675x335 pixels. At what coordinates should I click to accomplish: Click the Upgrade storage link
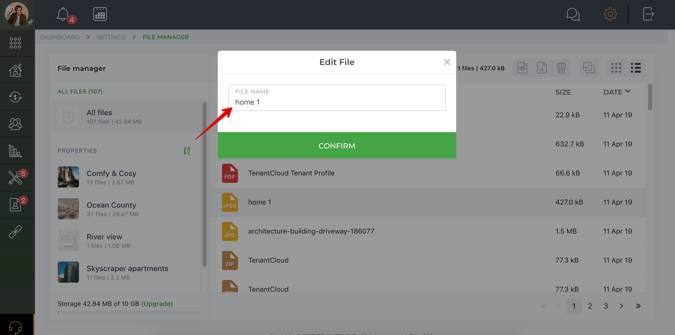(157, 304)
